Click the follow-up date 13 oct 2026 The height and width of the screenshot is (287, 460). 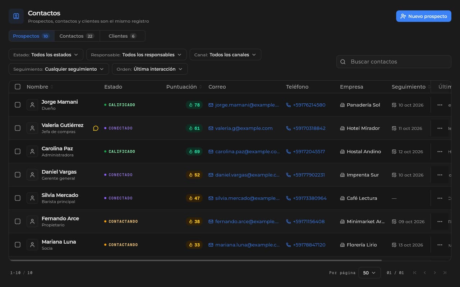pos(408,245)
